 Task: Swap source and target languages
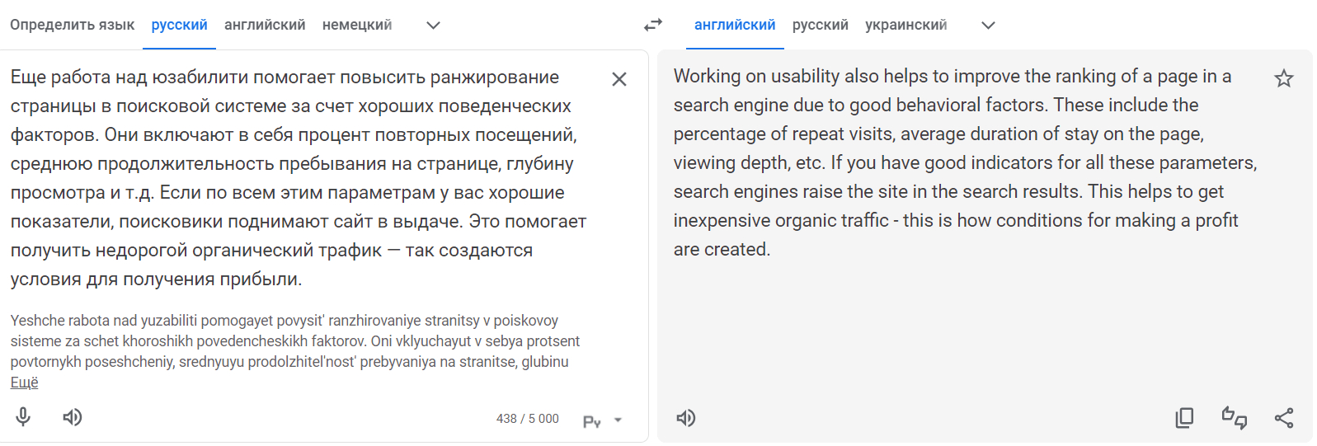tap(653, 25)
